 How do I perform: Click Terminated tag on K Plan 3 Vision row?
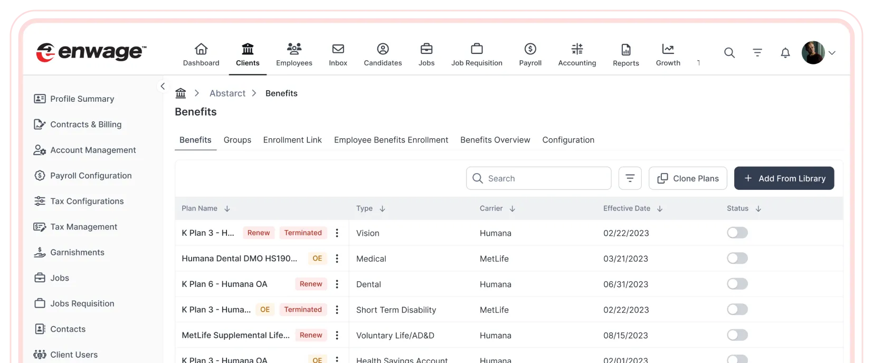click(x=303, y=233)
